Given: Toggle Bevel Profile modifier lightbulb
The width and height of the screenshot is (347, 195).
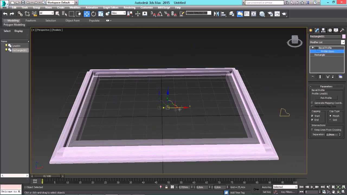Looking at the screenshot, I should (x=313, y=48).
